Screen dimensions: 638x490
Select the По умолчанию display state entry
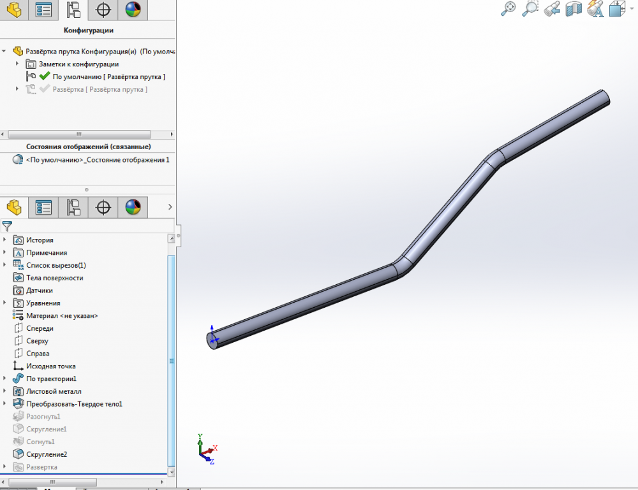click(97, 160)
